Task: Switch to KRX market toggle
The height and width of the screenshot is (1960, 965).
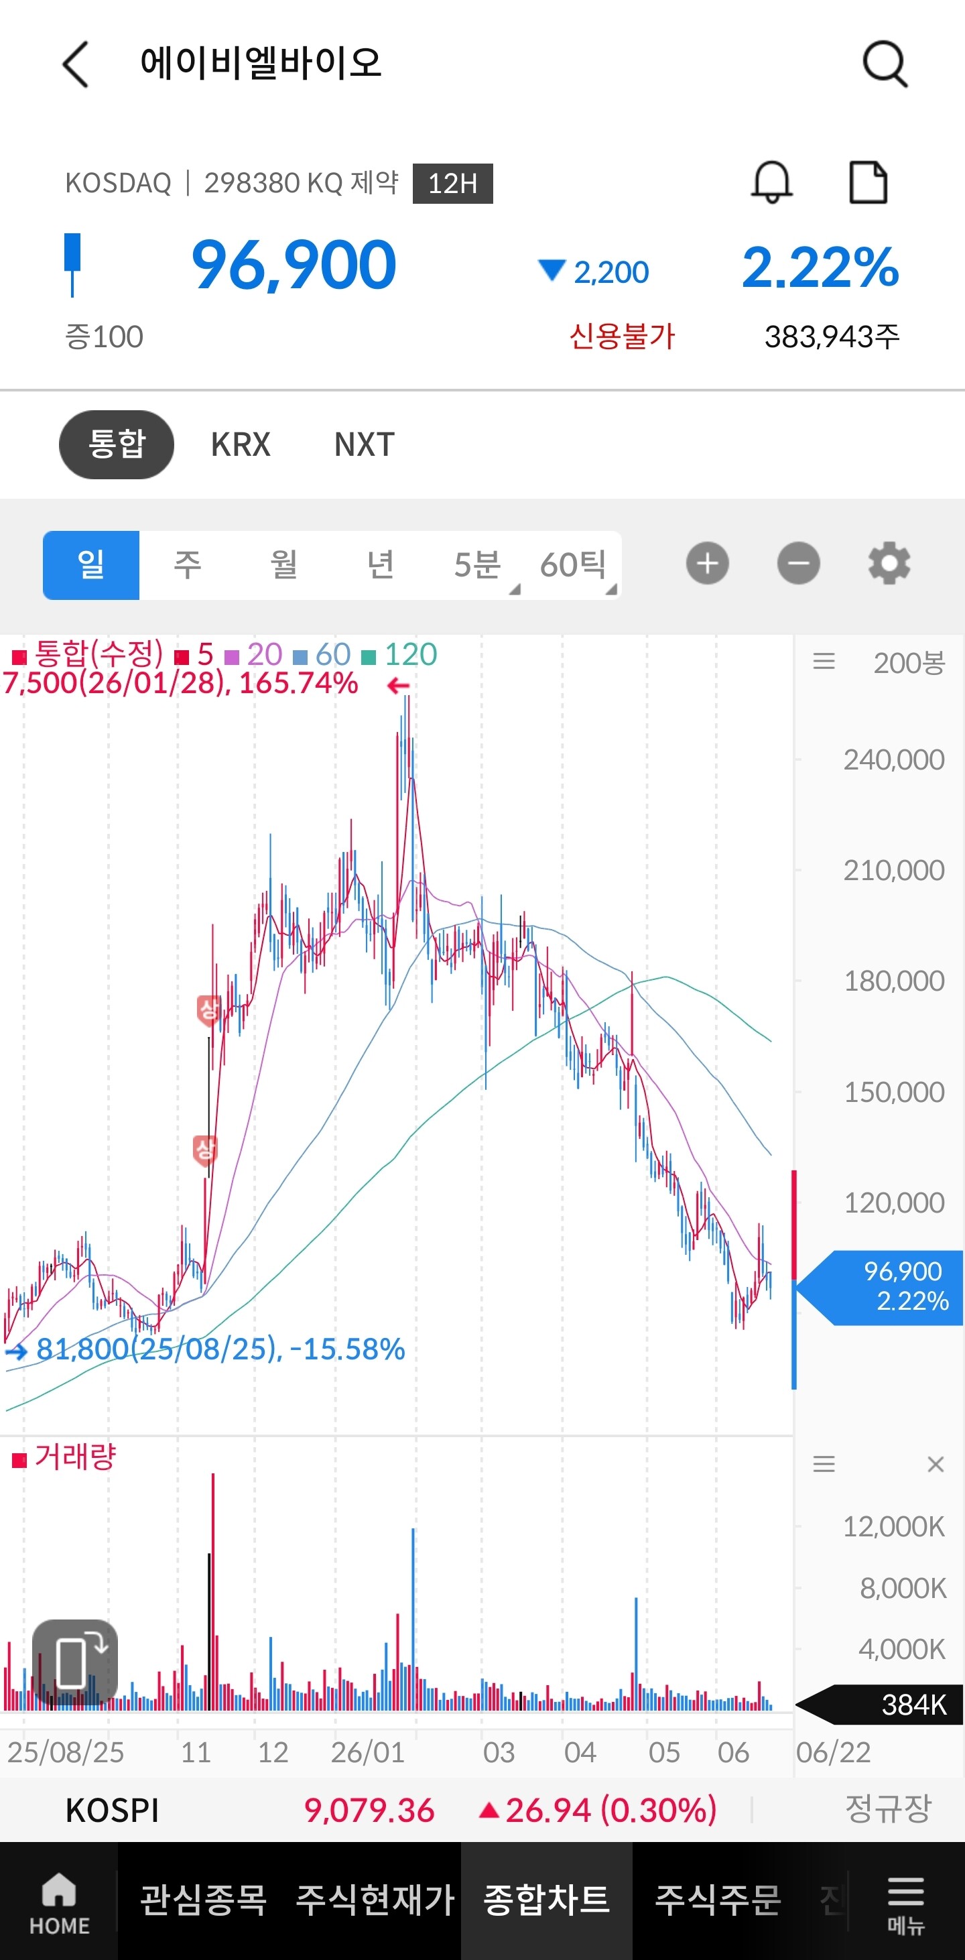Action: coord(241,444)
